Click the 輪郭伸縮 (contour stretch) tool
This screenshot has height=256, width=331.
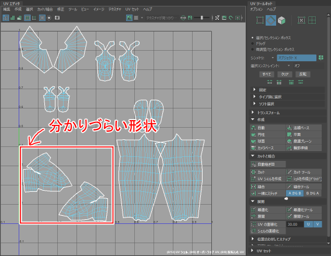[x=304, y=148]
